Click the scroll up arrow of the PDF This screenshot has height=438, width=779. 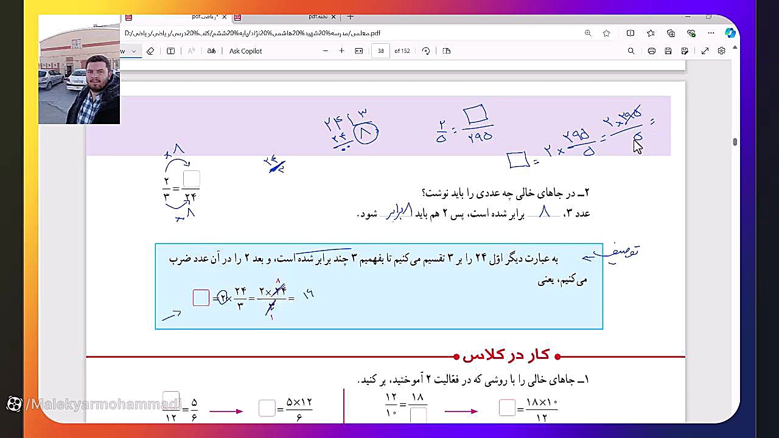click(x=735, y=47)
